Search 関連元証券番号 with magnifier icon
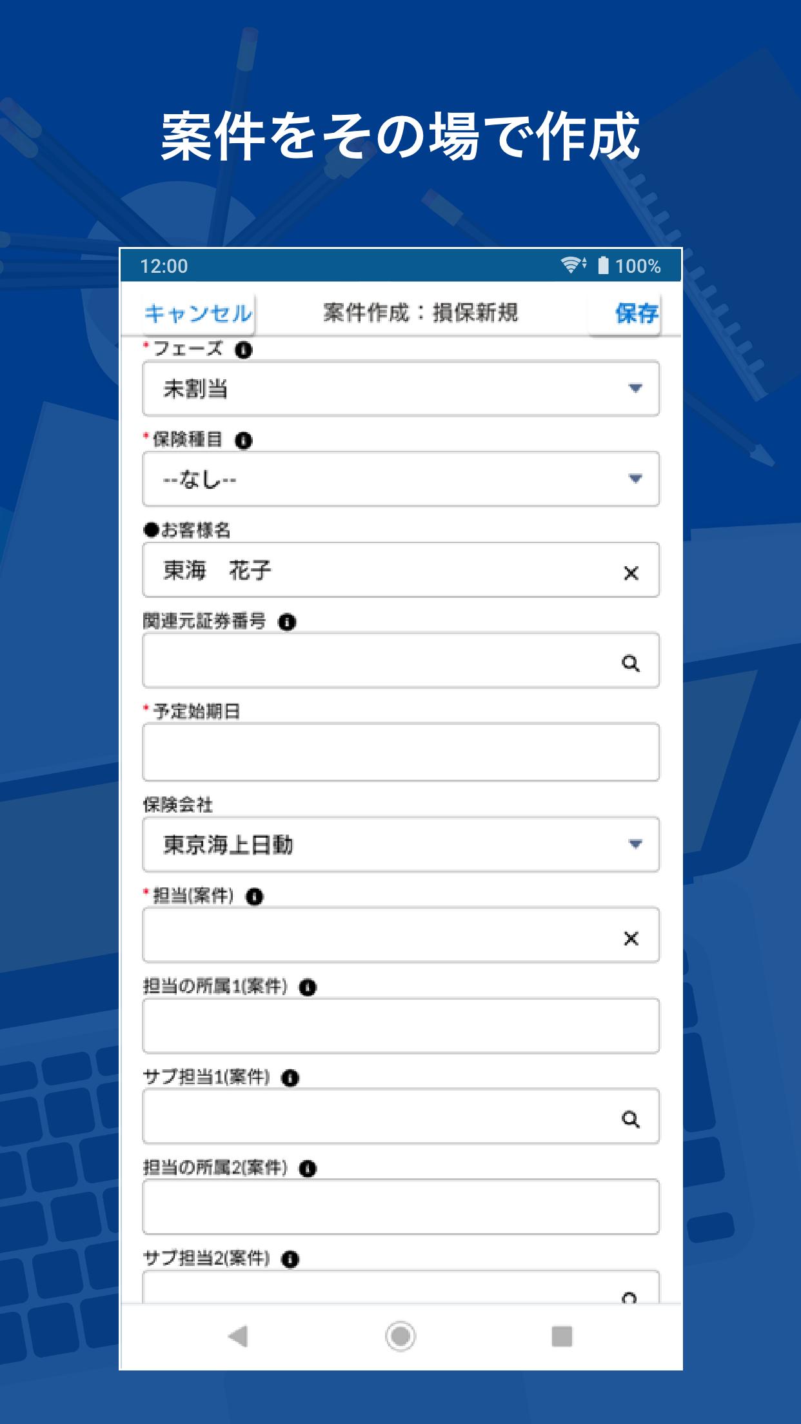The width and height of the screenshot is (801, 1424). (631, 663)
